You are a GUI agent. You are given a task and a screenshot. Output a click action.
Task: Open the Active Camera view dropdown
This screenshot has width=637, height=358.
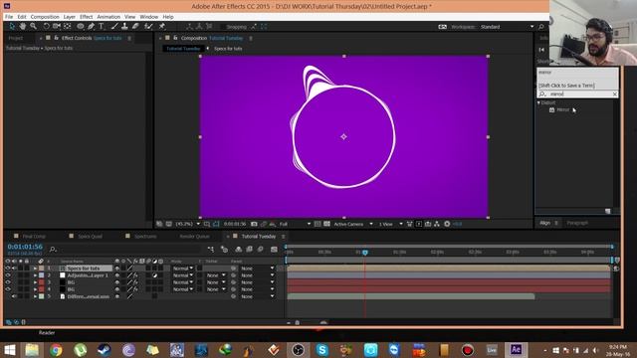[x=353, y=224]
